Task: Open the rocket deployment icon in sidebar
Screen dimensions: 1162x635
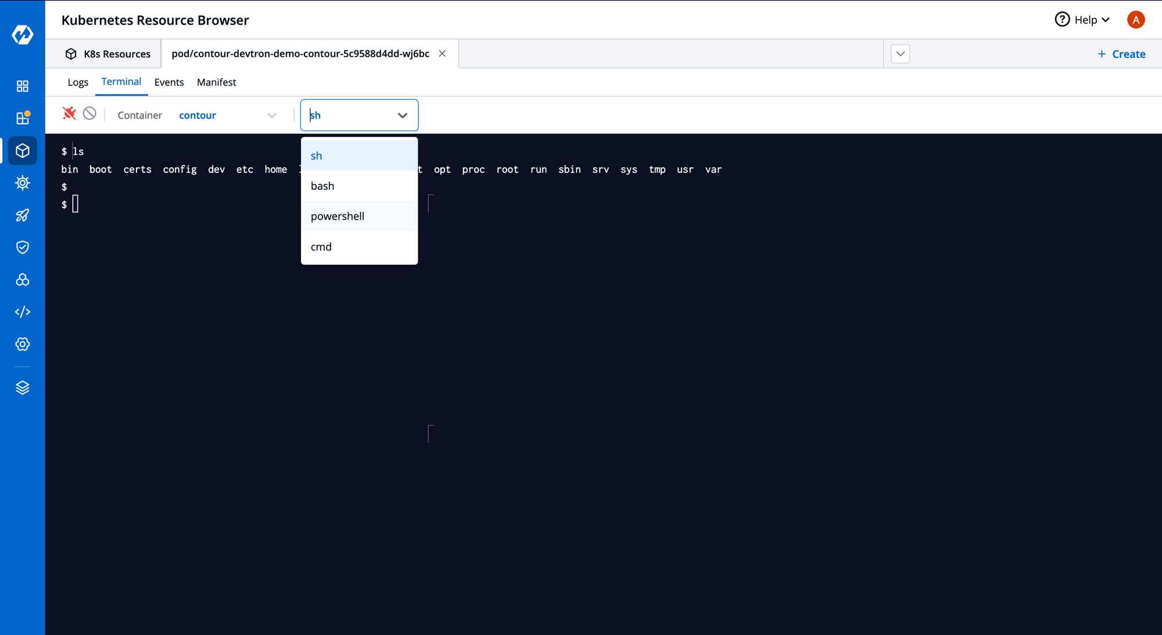Action: click(x=22, y=215)
